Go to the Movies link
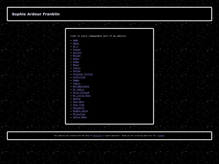Screen dimensions: 219x164 point(77,55)
